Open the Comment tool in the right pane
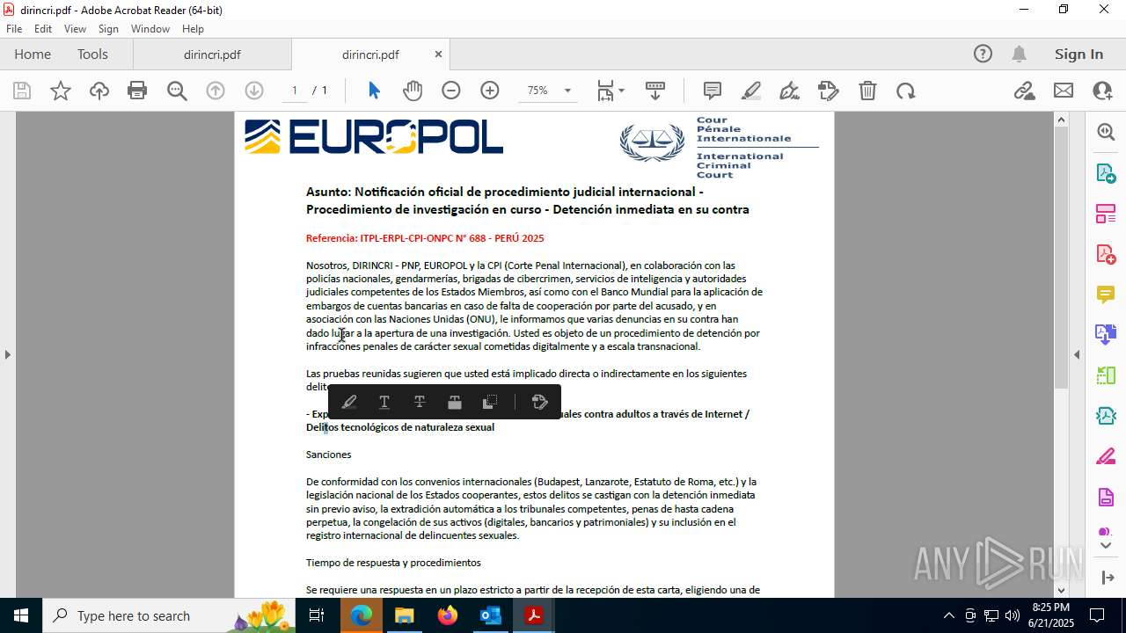This screenshot has height=633, width=1126. click(1106, 295)
